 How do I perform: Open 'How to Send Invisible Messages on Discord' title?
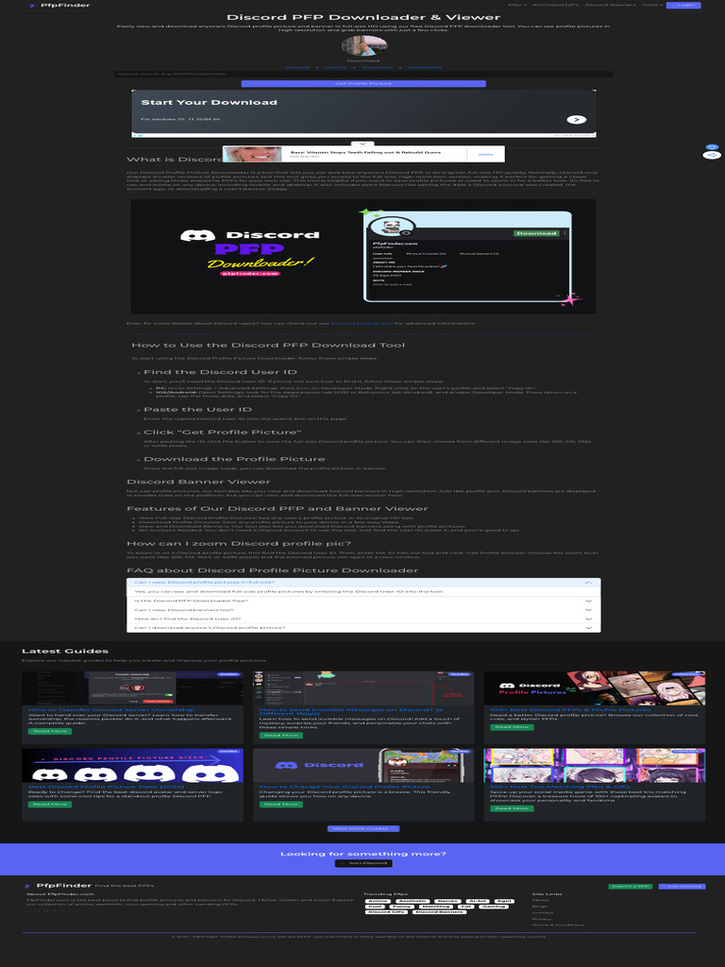[351, 712]
